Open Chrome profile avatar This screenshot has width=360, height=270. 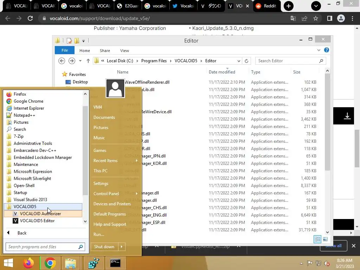tap(341, 18)
